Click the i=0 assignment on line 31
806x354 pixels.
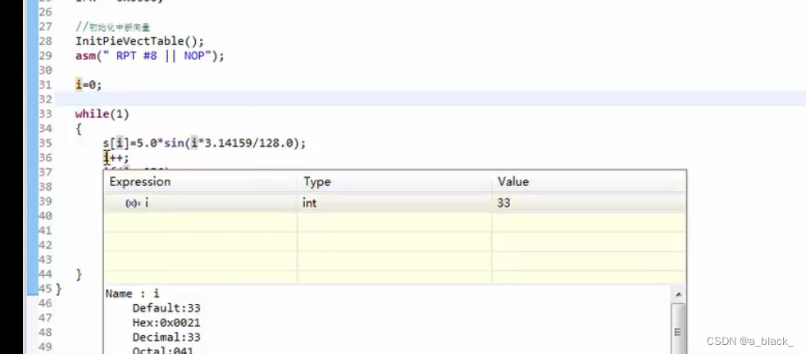pos(89,84)
